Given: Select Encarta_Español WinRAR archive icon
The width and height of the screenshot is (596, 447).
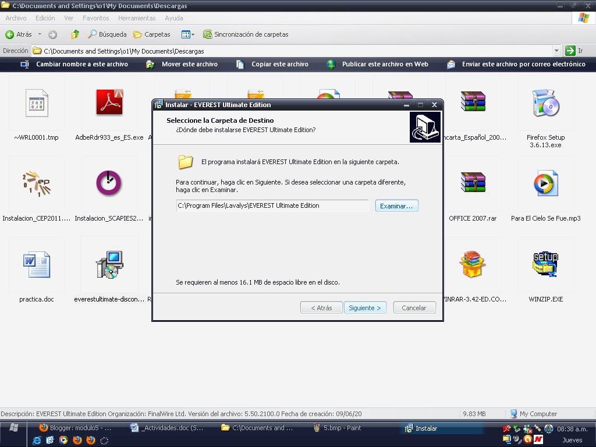Looking at the screenshot, I should 473,101.
